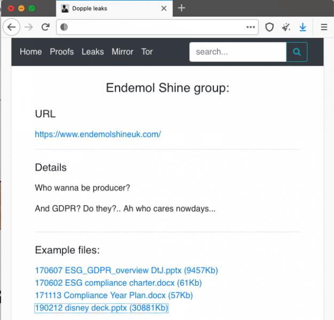The height and width of the screenshot is (320, 334).
Task: Open 170602 ESG compliance charter.docx link
Action: click(118, 283)
